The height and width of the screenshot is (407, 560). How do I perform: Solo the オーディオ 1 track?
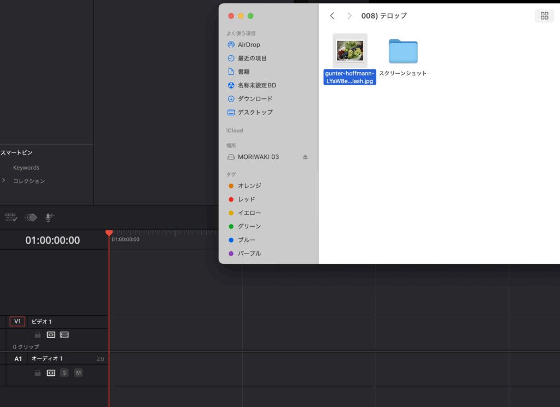pyautogui.click(x=65, y=373)
